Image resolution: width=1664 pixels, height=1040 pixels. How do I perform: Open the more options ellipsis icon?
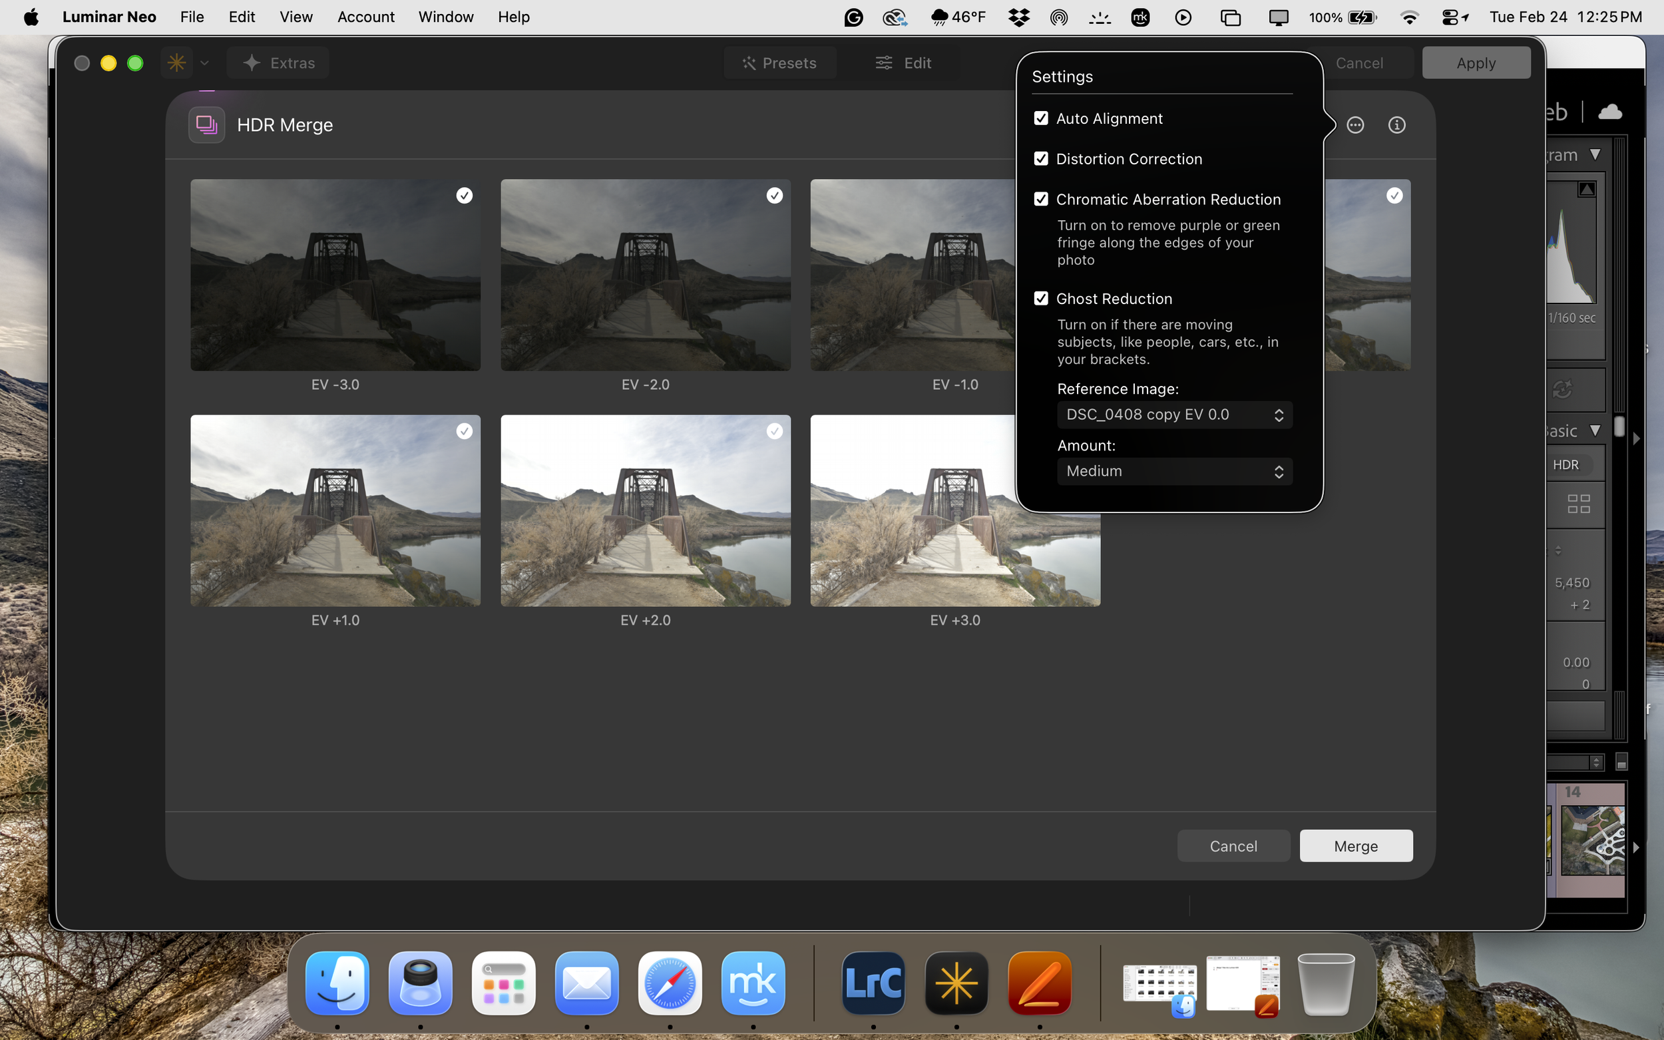pos(1354,125)
